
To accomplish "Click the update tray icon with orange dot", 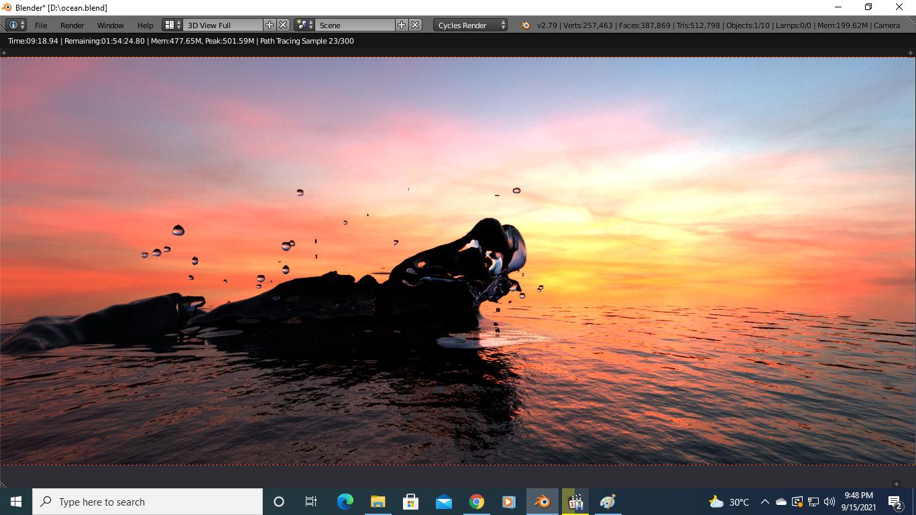I will [x=797, y=502].
